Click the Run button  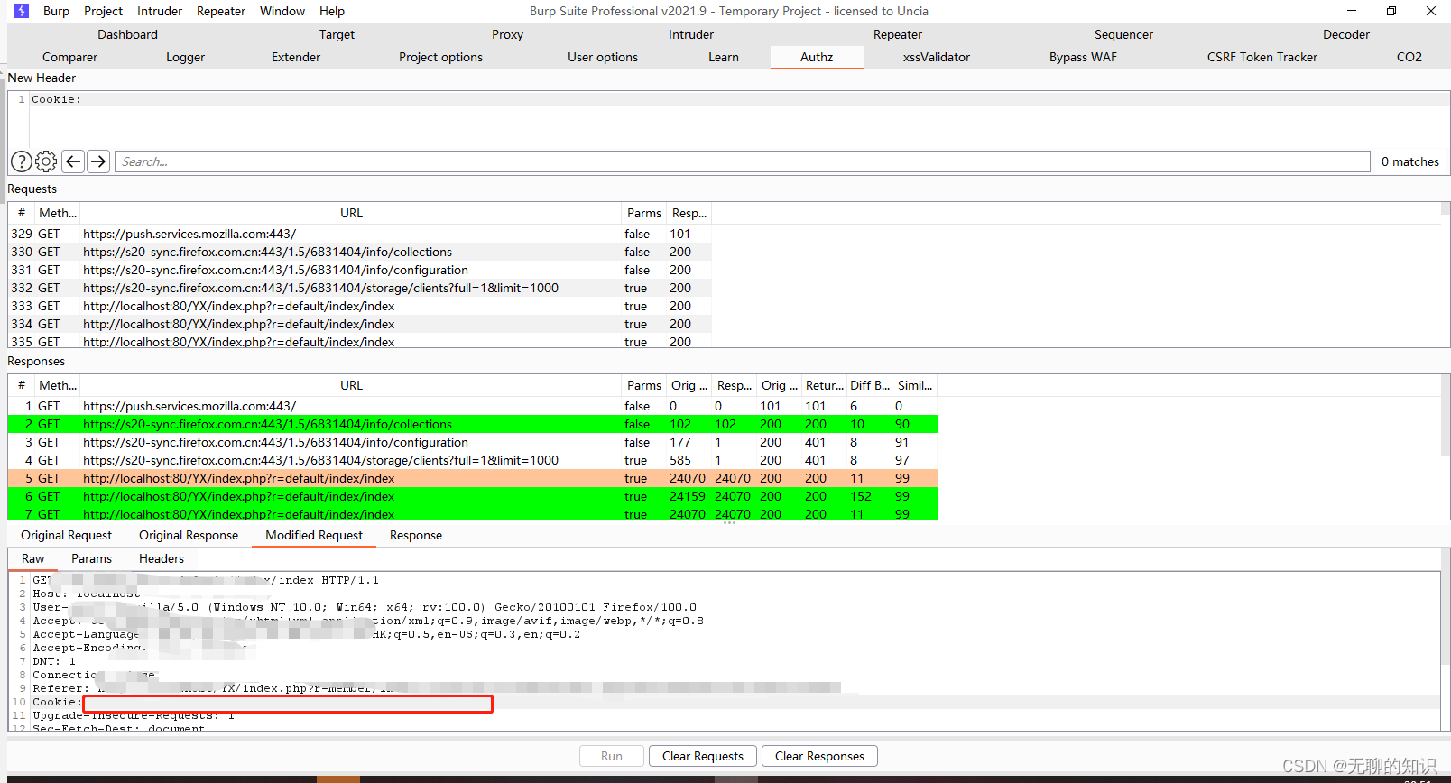612,756
